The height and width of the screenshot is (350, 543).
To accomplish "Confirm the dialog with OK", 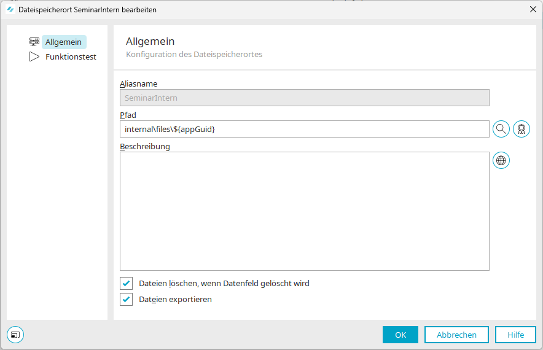I will click(400, 335).
